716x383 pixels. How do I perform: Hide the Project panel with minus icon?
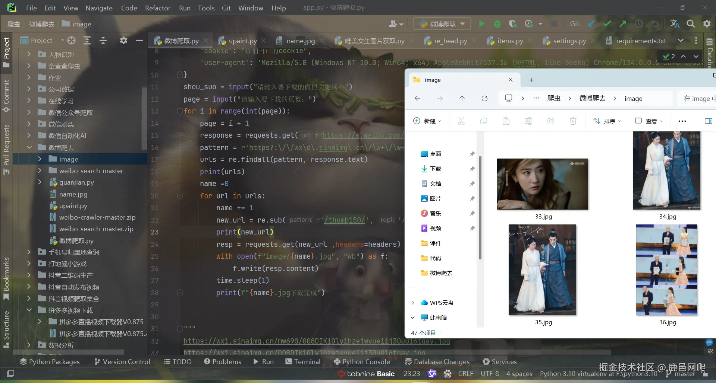click(x=139, y=41)
